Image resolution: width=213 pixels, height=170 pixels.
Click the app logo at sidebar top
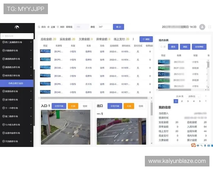tap(17, 27)
